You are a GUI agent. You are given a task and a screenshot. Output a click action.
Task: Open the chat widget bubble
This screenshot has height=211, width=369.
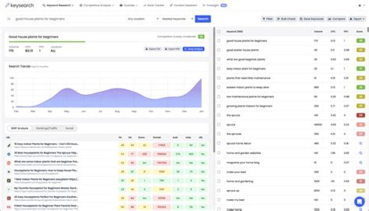359,201
